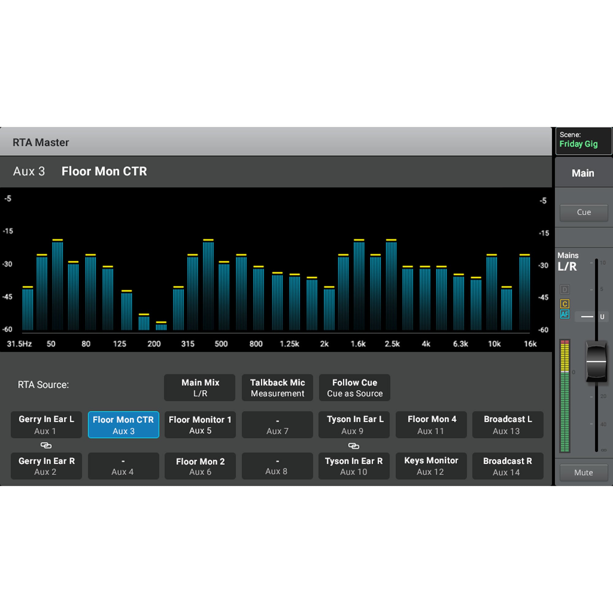Viewport: 613px width, 613px height.
Task: Click the cyan AF indicator on the Mains strip
Action: 565,314
